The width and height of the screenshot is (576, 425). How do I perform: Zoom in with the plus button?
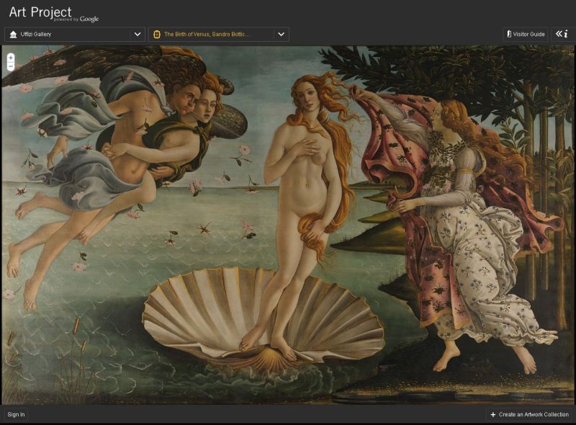[x=11, y=58]
